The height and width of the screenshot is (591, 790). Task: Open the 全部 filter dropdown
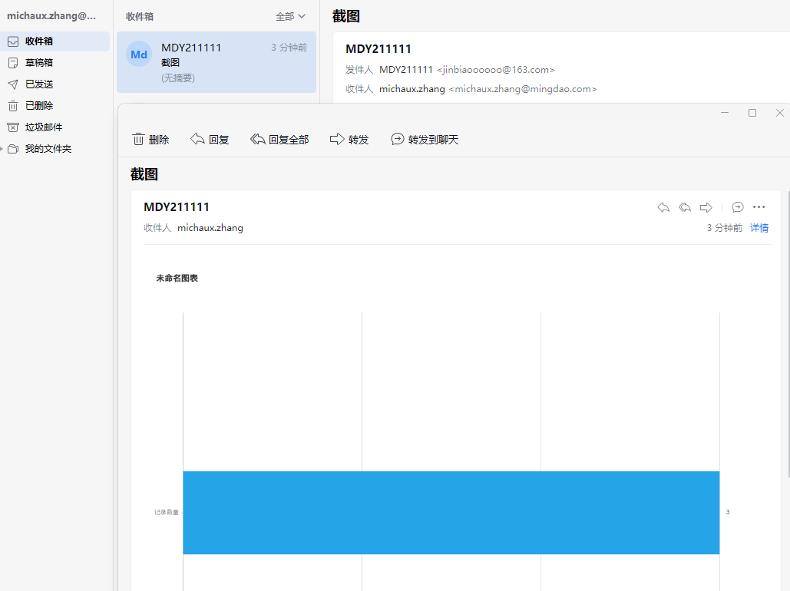coord(290,16)
